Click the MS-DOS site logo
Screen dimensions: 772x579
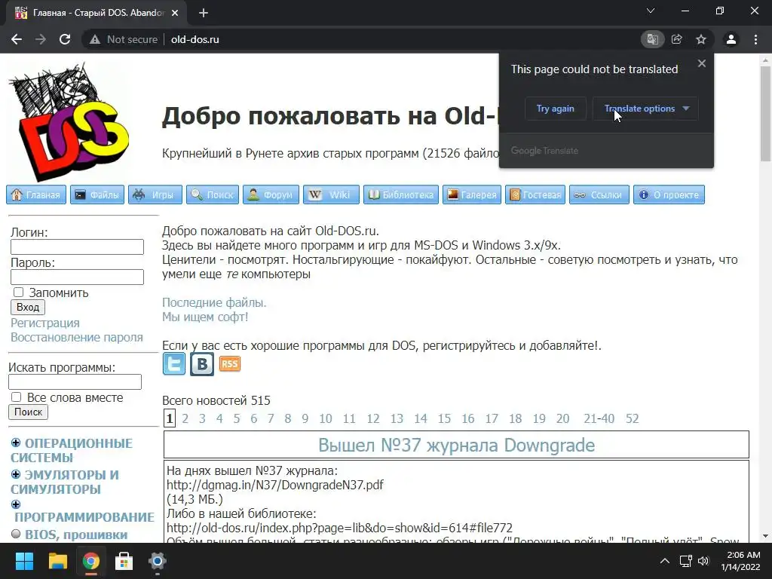tap(69, 121)
